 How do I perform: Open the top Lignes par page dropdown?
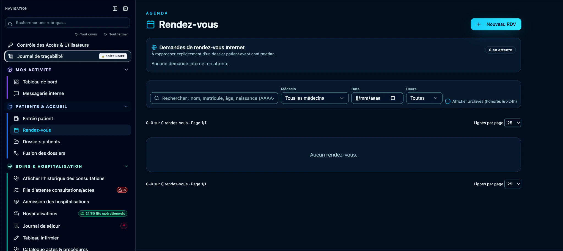(513, 123)
